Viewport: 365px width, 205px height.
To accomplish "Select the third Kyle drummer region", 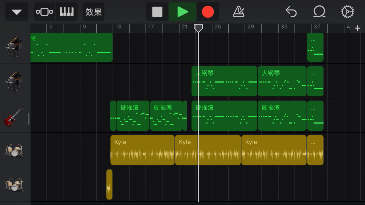I will [274, 150].
